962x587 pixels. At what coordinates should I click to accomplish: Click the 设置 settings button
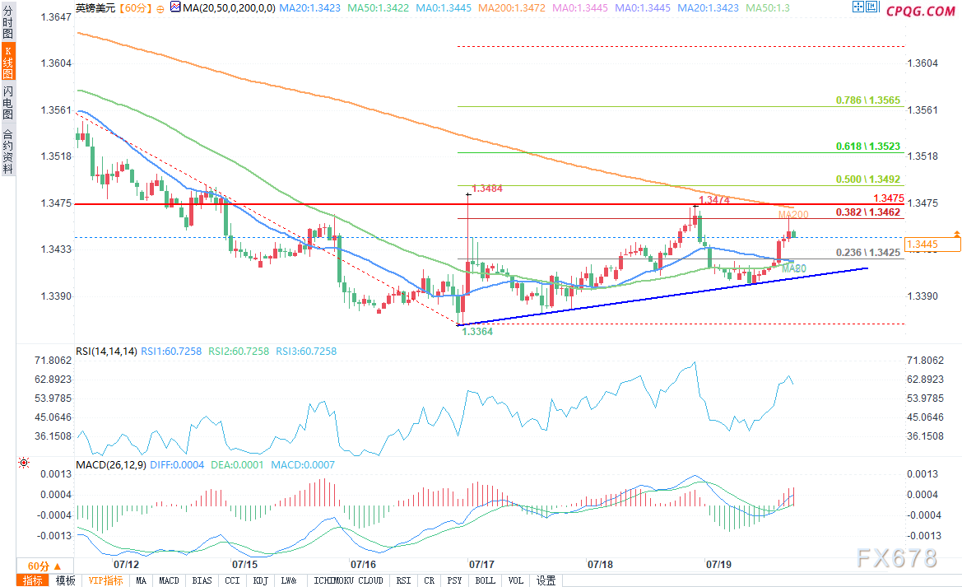546,580
